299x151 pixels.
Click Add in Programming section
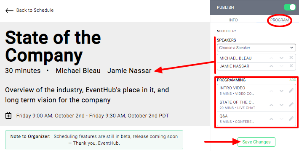[293, 80]
